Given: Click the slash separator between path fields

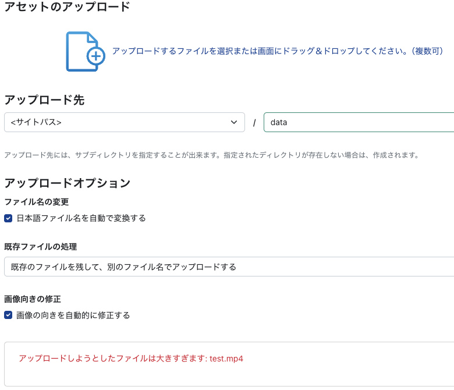Looking at the screenshot, I should click(x=254, y=123).
